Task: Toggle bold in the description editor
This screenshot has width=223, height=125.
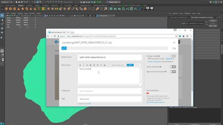Action: (x=80, y=65)
